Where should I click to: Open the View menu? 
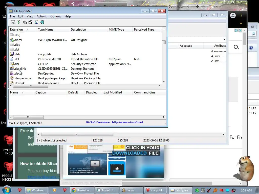[x=30, y=16]
